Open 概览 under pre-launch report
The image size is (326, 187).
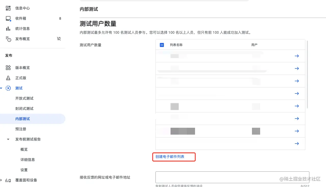[24, 149]
